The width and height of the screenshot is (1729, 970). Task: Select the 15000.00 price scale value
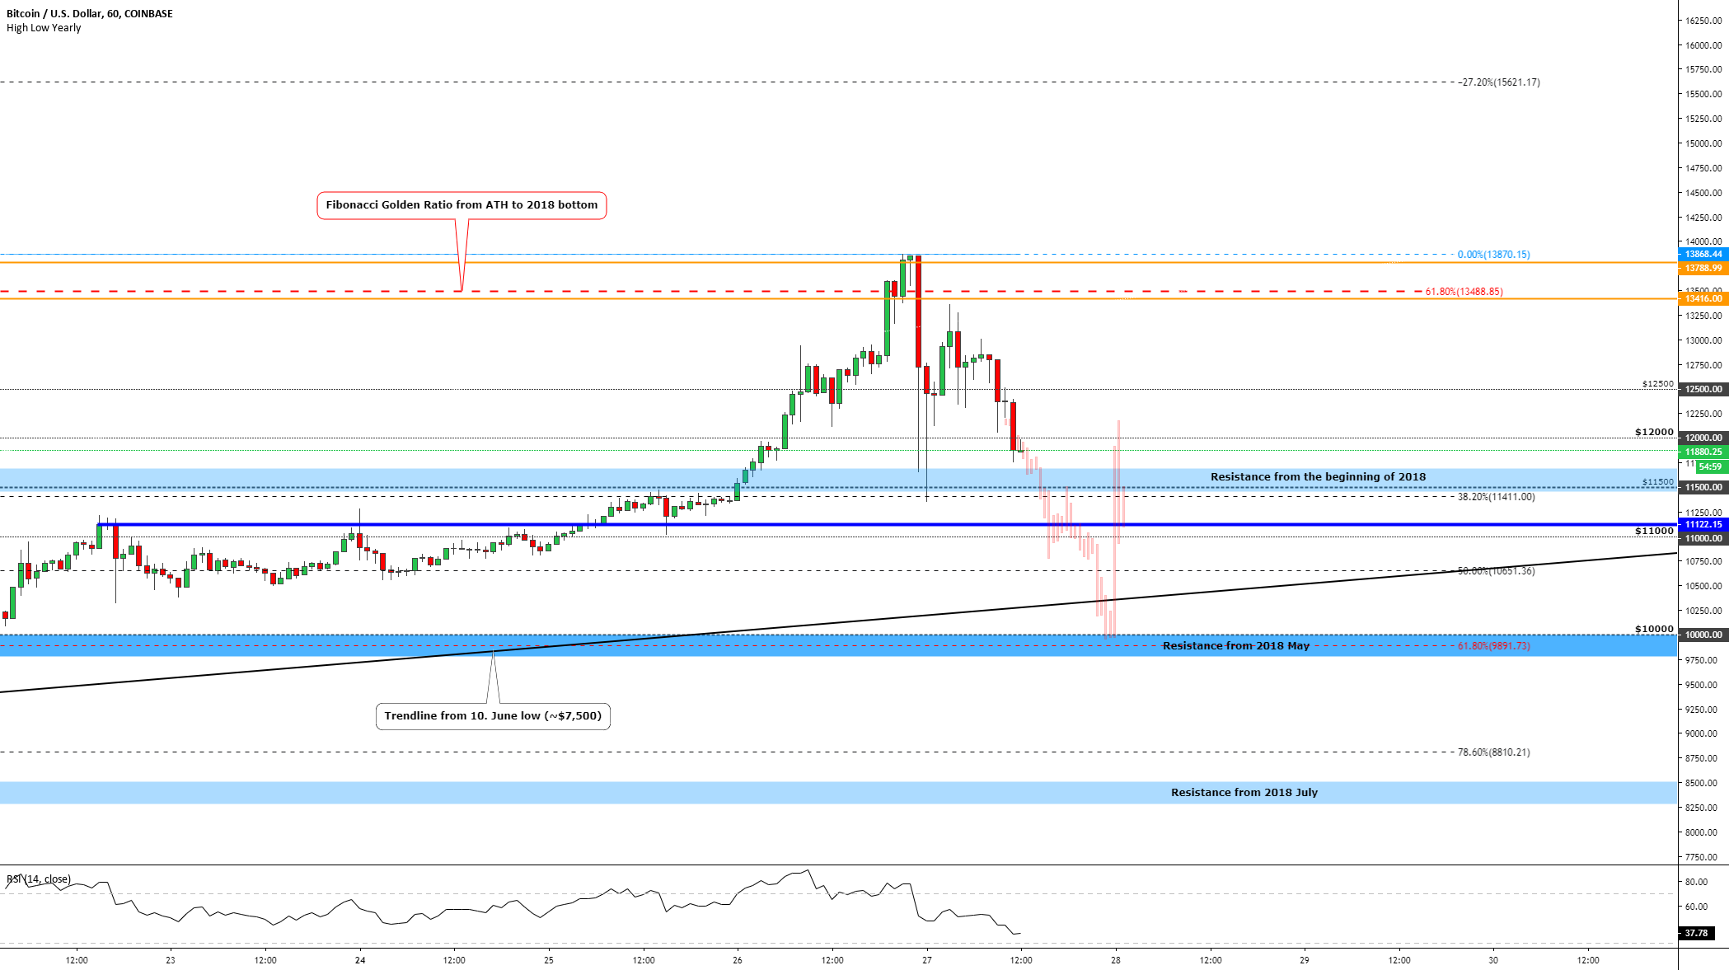[1703, 143]
